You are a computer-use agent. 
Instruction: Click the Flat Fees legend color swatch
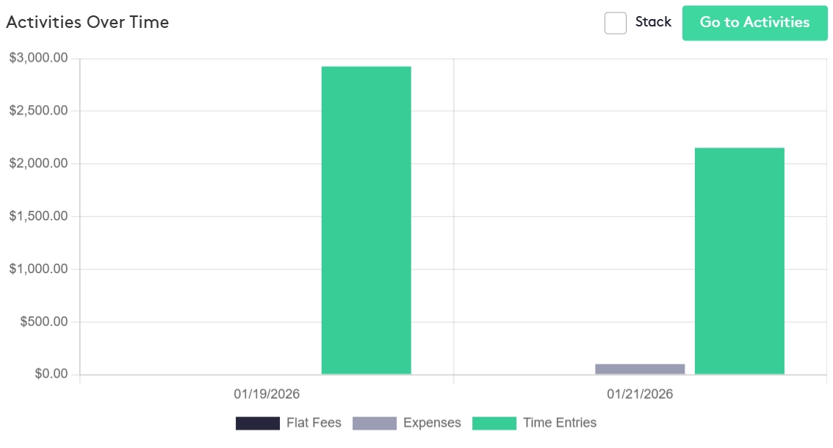[x=258, y=423]
